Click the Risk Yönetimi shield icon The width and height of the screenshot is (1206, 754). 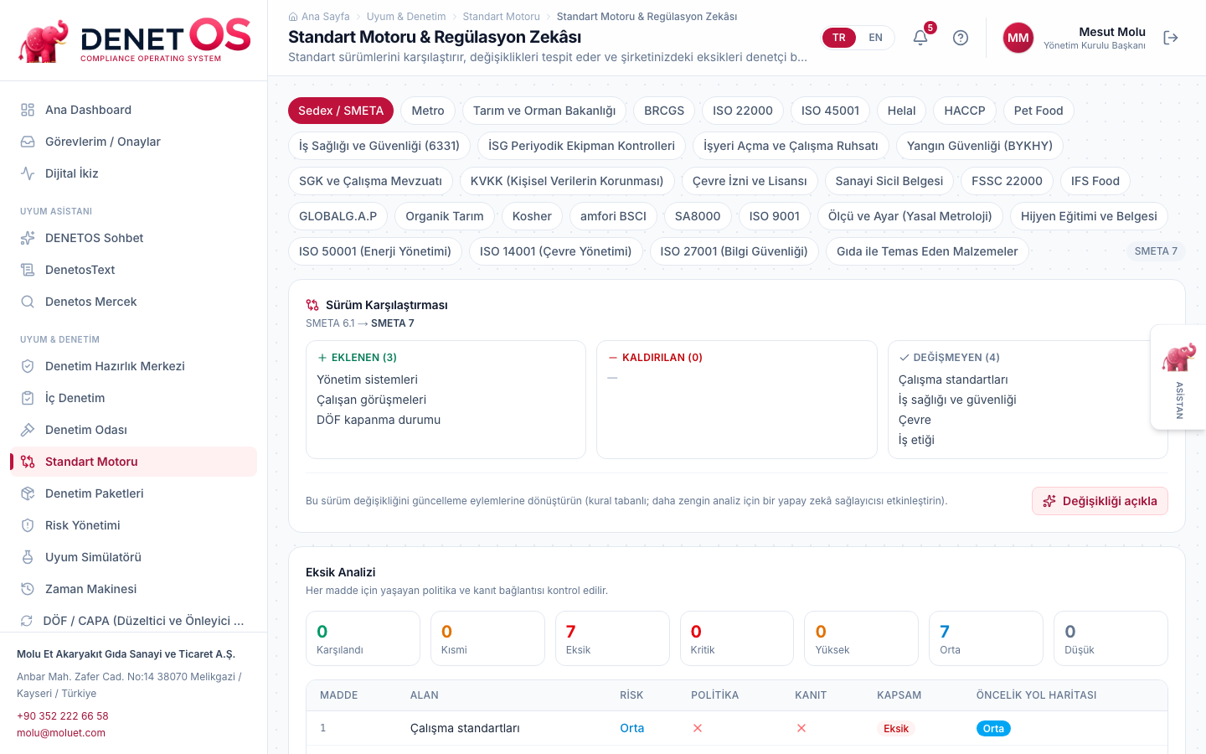pyautogui.click(x=28, y=525)
